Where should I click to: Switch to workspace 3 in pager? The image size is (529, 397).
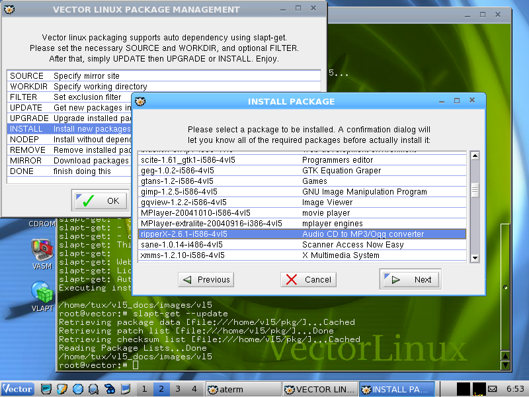click(177, 388)
